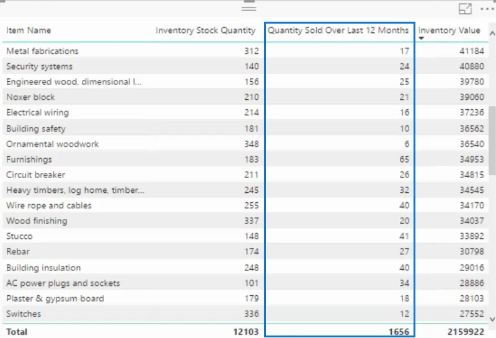This screenshot has height=338, width=496.
Task: Sort by Inventory Value column header
Action: (449, 30)
